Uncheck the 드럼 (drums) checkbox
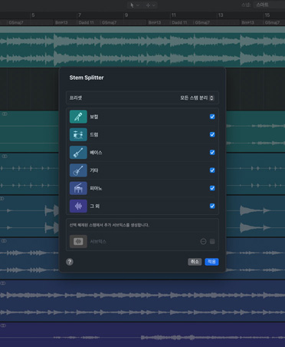This screenshot has width=285, height=347. pos(212,134)
